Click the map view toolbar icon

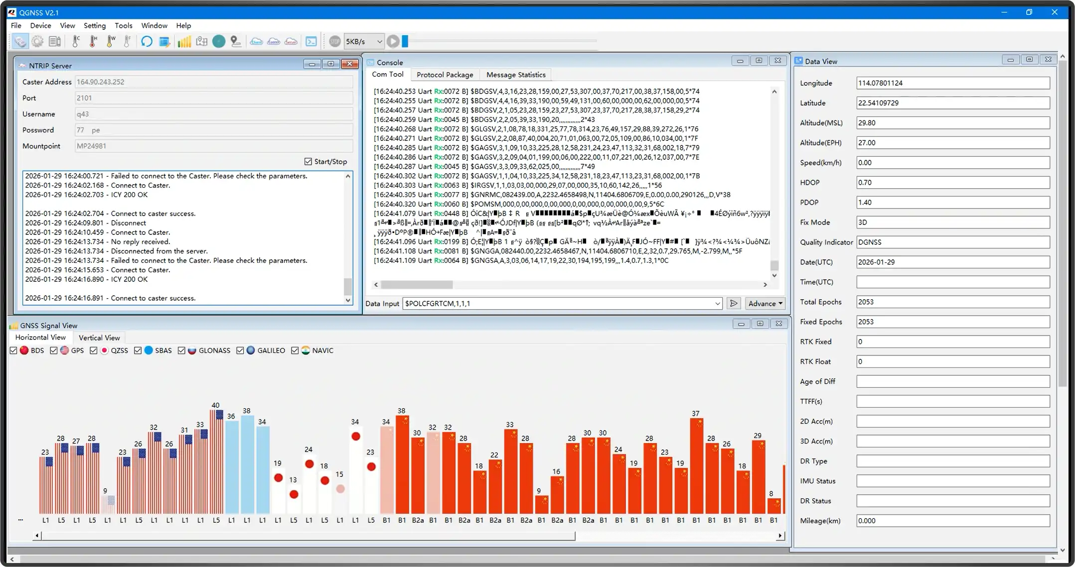pyautogui.click(x=201, y=41)
